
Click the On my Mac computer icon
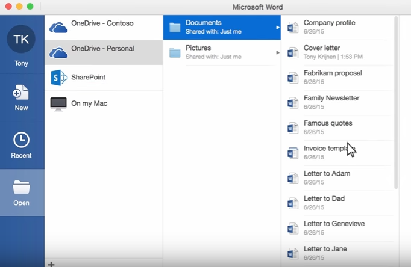58,104
